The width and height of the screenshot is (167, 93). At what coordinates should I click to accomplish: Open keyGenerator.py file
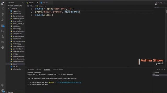tap(18, 36)
